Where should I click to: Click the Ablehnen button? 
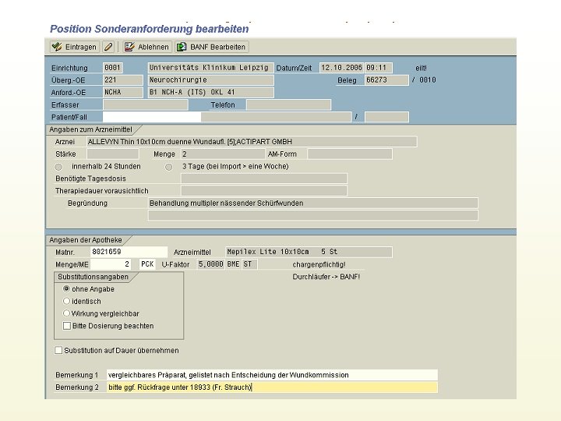146,47
